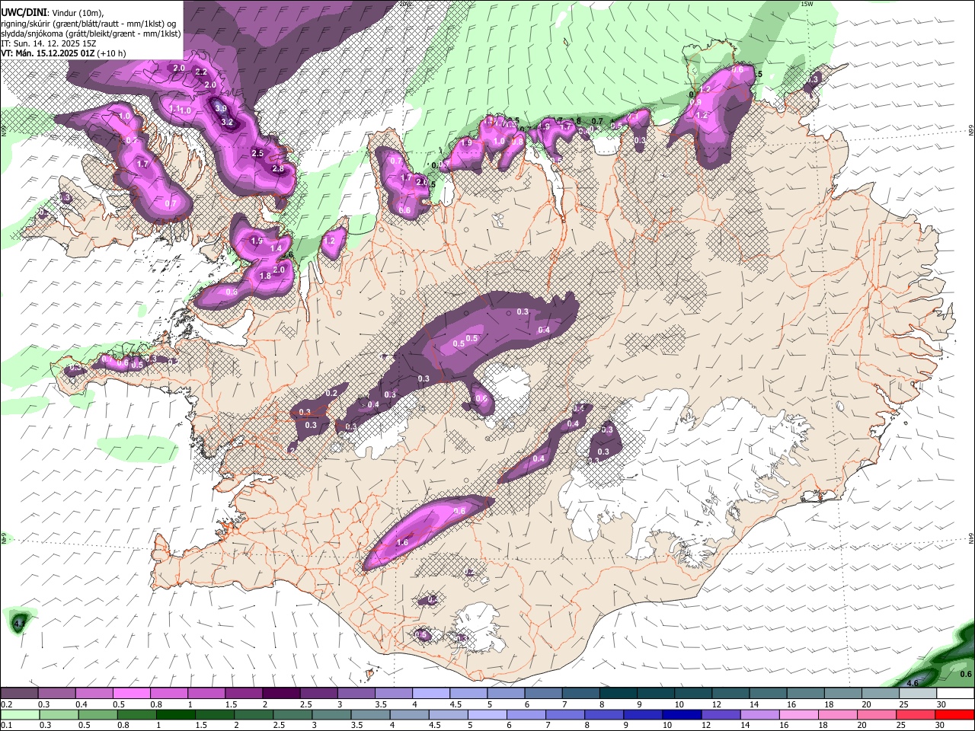This screenshot has width=975, height=731.
Task: Click the "Vindur (10m)" label in header
Action: (x=78, y=12)
